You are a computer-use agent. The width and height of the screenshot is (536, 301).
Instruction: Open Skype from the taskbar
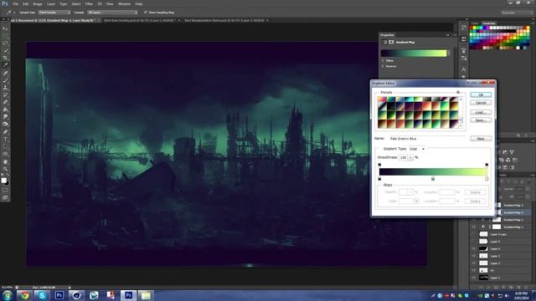coord(42,295)
